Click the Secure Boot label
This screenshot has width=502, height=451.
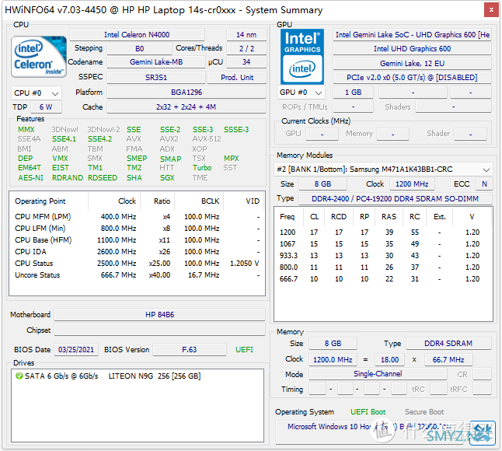pyautogui.click(x=424, y=412)
